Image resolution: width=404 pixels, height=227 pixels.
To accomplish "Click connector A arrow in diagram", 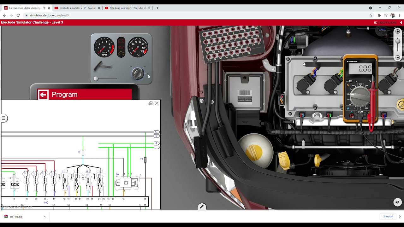I will [x=157, y=132].
